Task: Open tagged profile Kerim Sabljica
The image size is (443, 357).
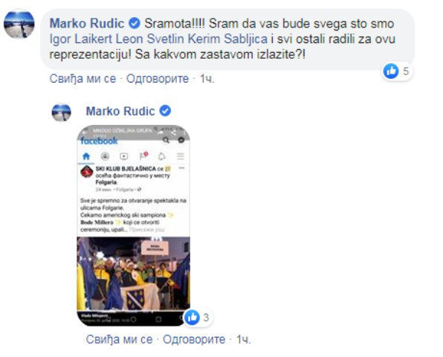Action: coord(227,39)
